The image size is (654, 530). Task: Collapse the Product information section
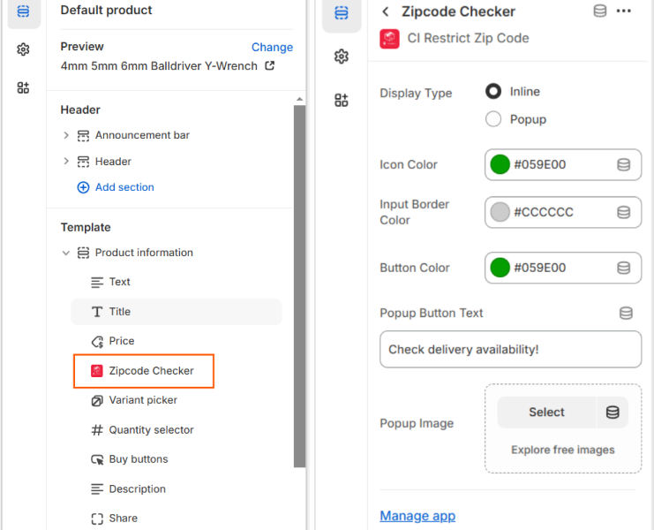pos(66,253)
